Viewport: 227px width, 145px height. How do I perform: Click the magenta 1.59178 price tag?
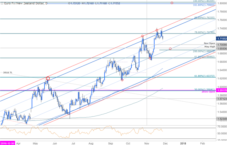coord(221,90)
